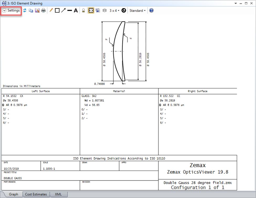Click the circular reset arrow icon
Viewport: 256px width, 198px height.
124,11
